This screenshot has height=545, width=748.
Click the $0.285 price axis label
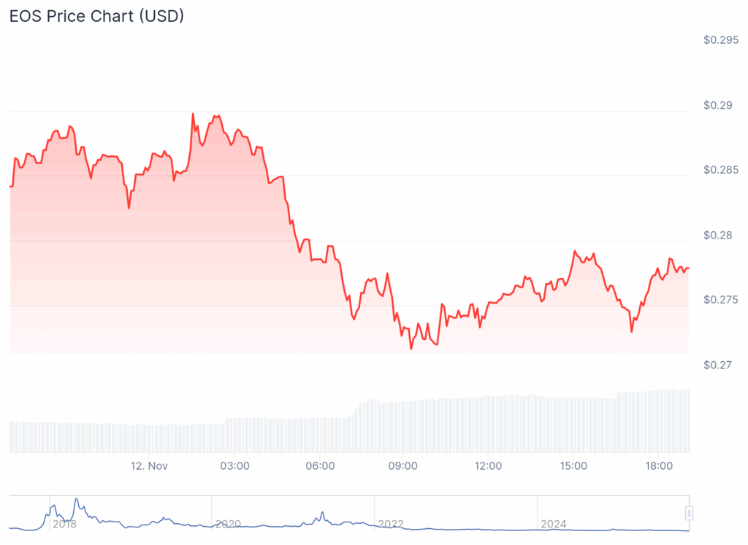[720, 170]
